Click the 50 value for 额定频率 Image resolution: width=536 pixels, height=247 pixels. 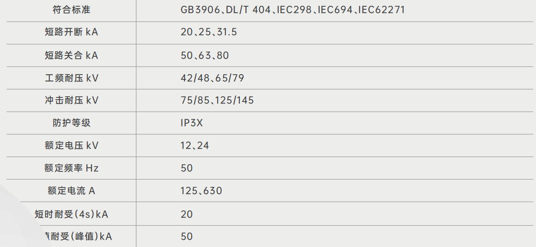[x=187, y=168]
